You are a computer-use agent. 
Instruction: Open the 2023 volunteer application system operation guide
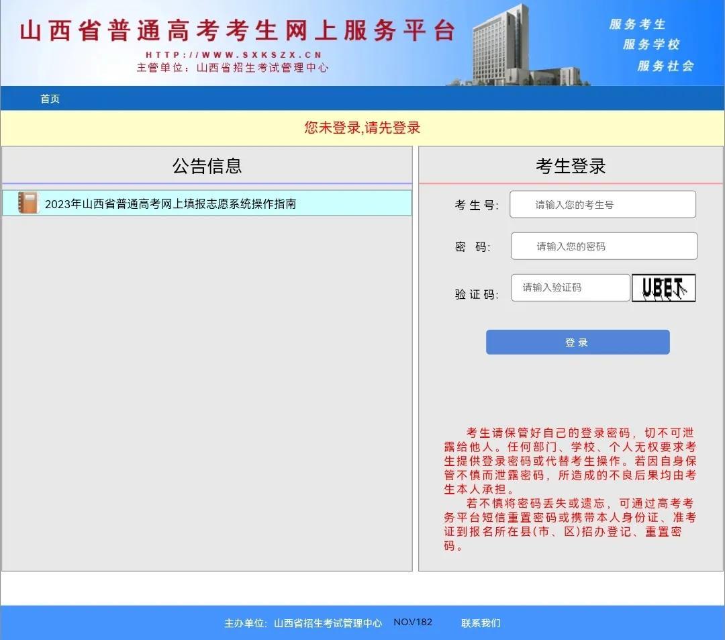[x=175, y=203]
